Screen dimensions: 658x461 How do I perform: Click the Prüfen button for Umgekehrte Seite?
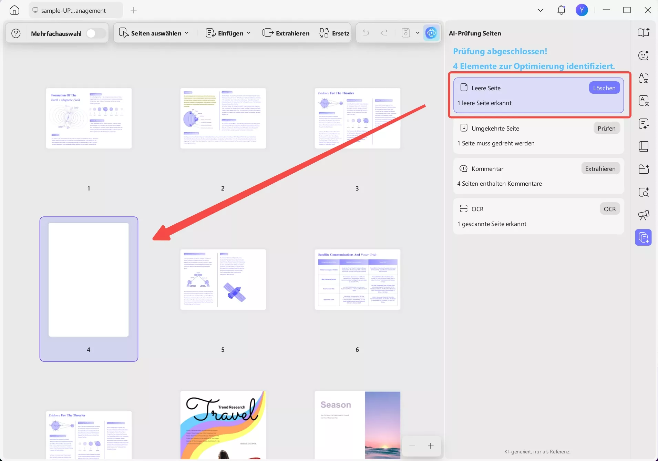tap(607, 128)
